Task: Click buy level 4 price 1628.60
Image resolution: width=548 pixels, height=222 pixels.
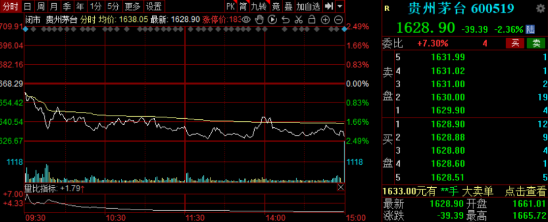Action: 448,164
